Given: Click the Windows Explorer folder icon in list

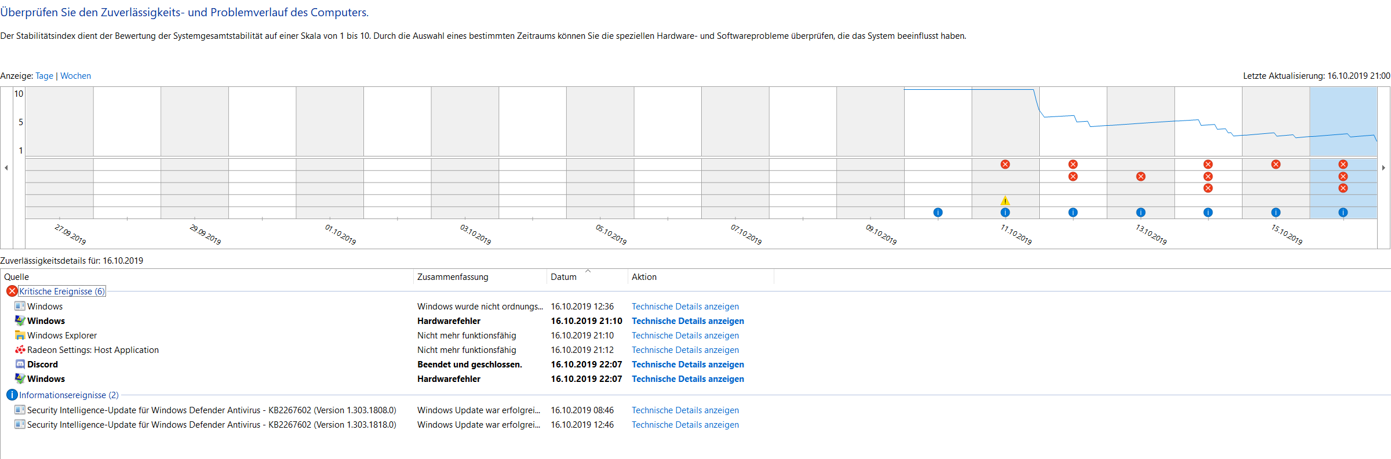Looking at the screenshot, I should [20, 336].
